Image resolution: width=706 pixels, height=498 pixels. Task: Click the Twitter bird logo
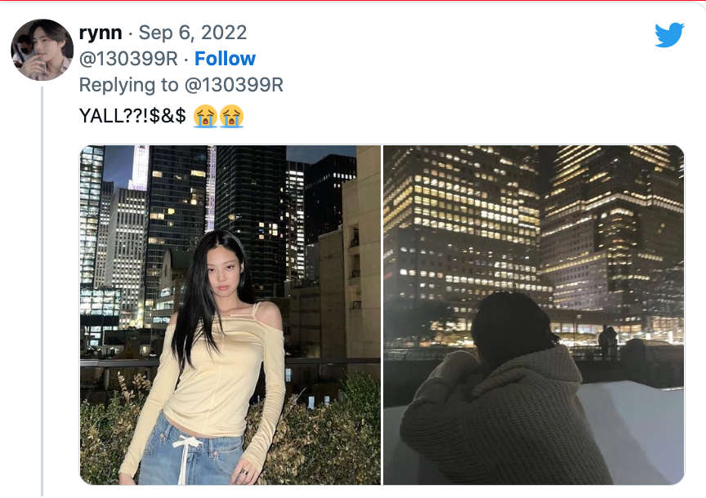[x=669, y=34]
